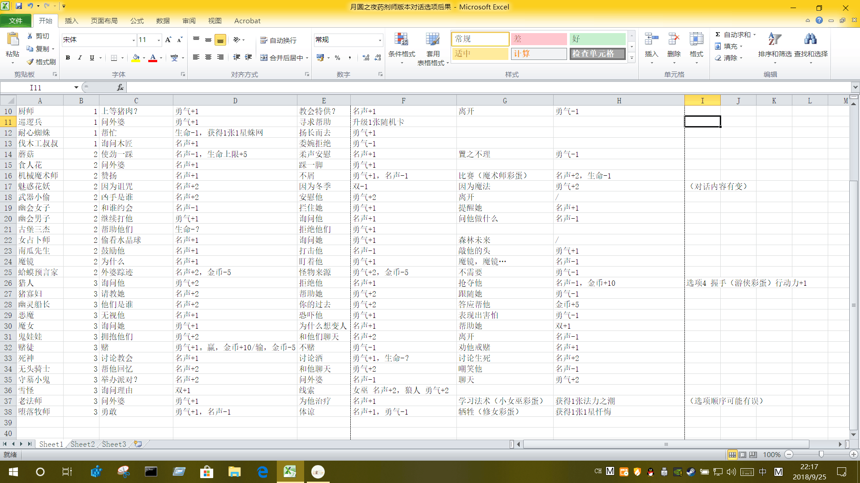Click the increase font size icon
Viewport: 860px width, 483px height.
(x=168, y=40)
